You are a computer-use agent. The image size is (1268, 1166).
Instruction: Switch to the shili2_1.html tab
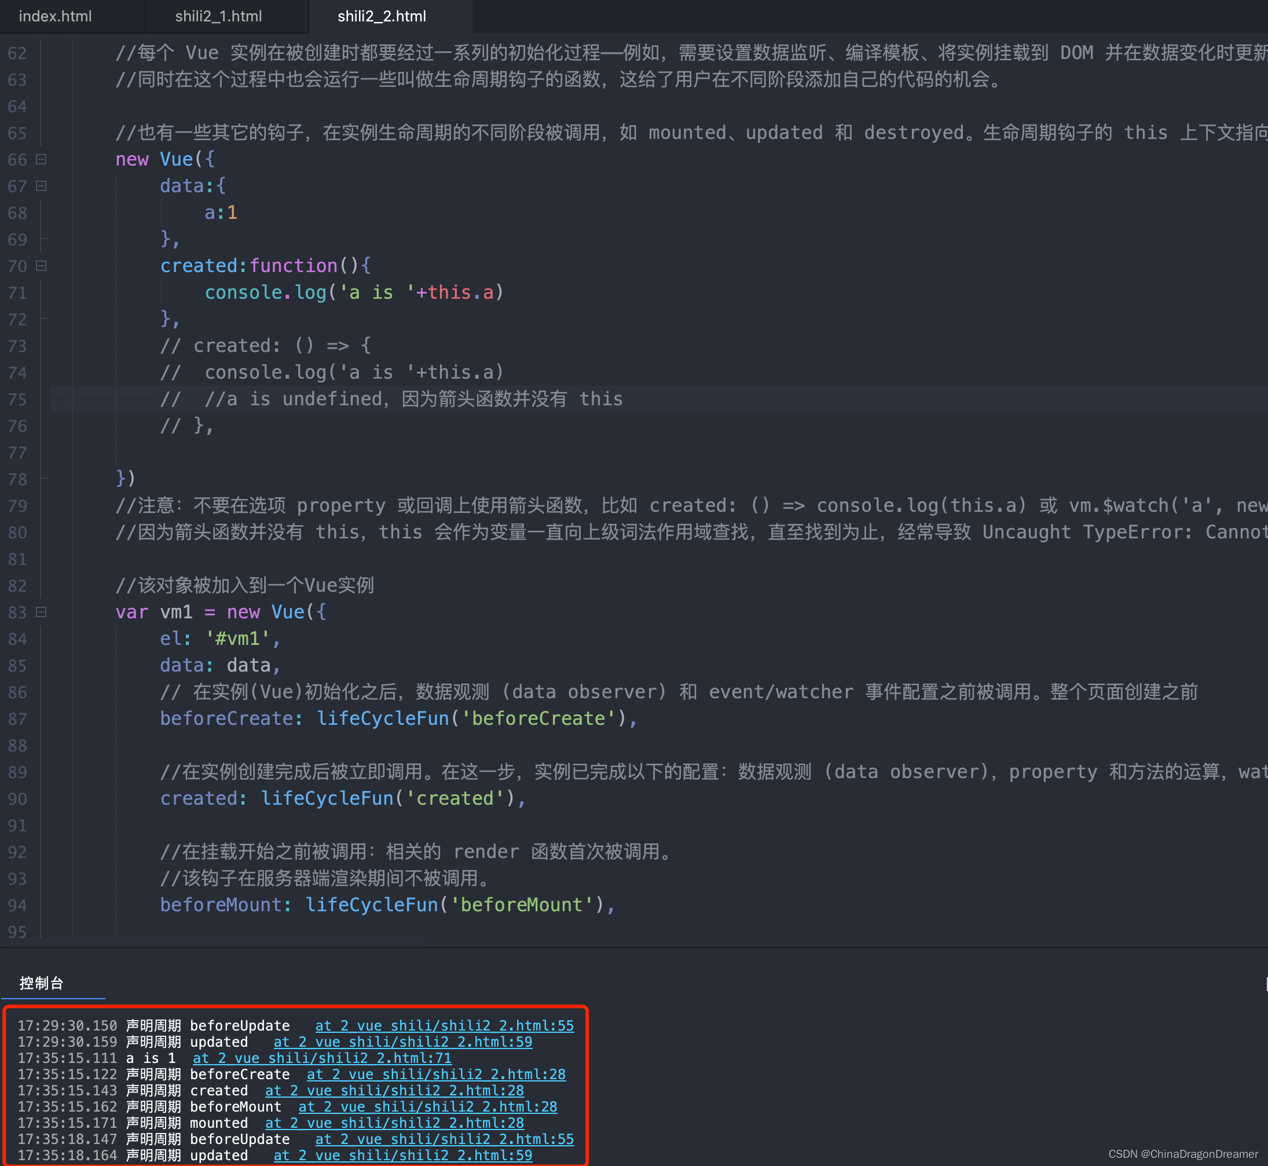point(218,16)
